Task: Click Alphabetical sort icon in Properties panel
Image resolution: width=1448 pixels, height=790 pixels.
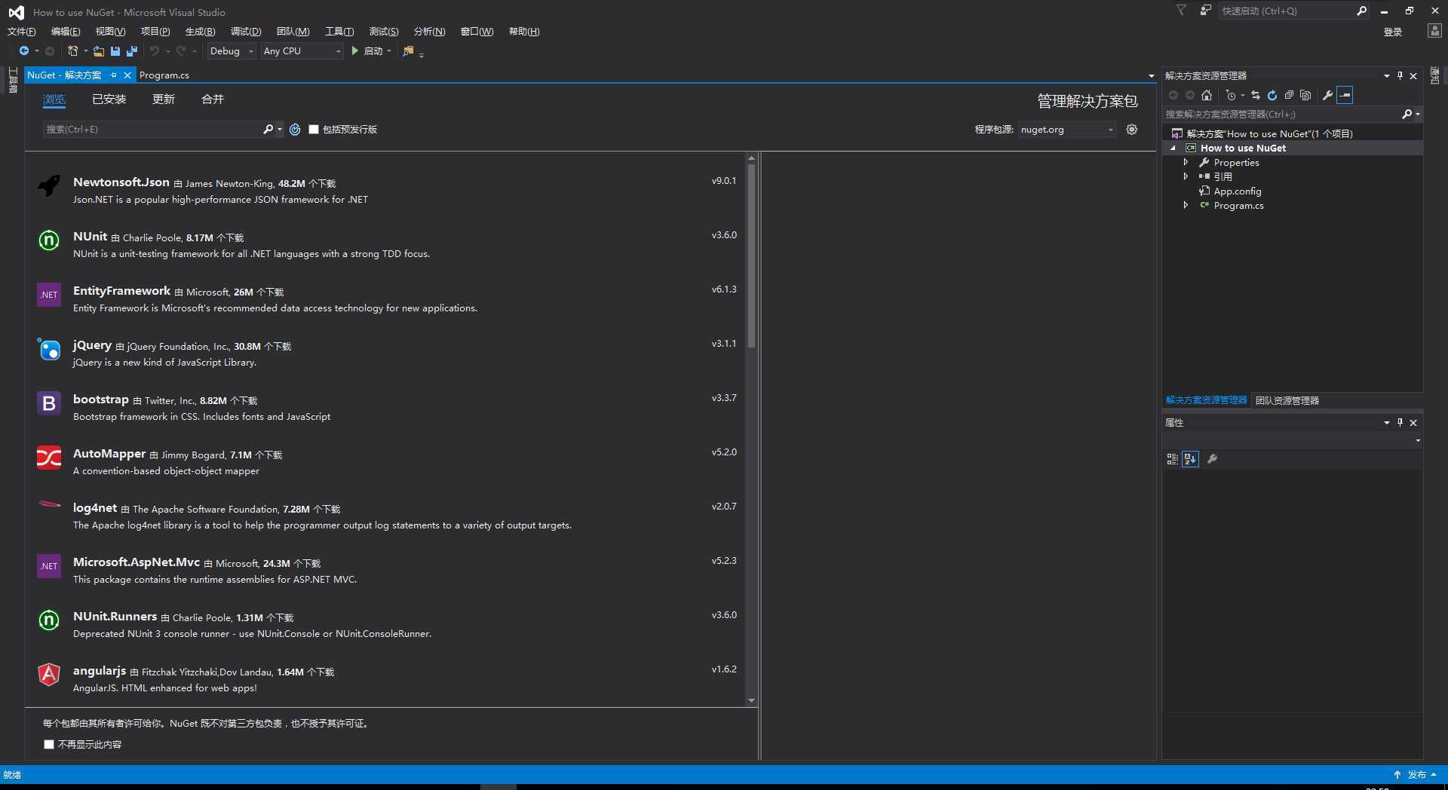Action: point(1190,459)
